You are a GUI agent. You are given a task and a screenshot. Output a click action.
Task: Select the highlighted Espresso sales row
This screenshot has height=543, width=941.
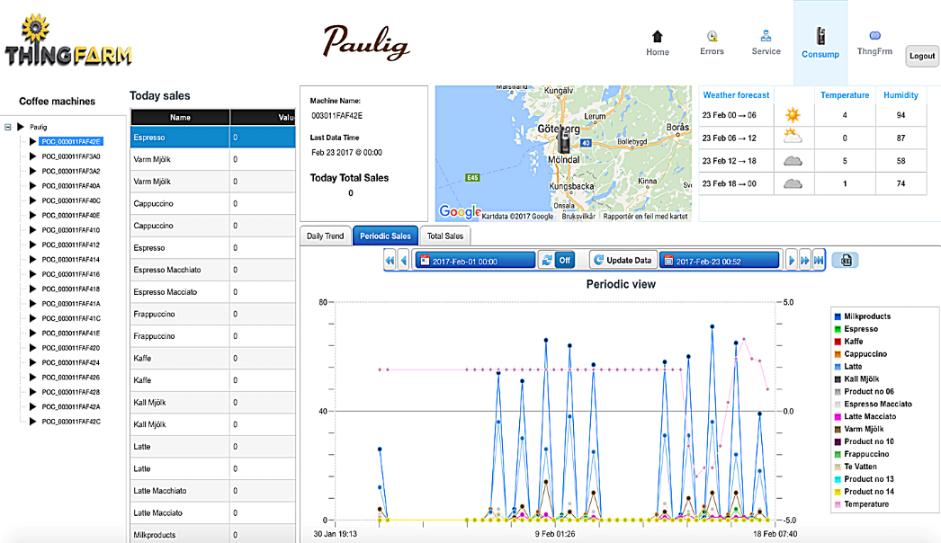(212, 138)
